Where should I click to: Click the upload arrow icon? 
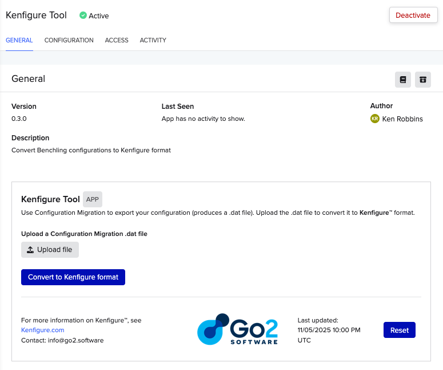pos(30,250)
